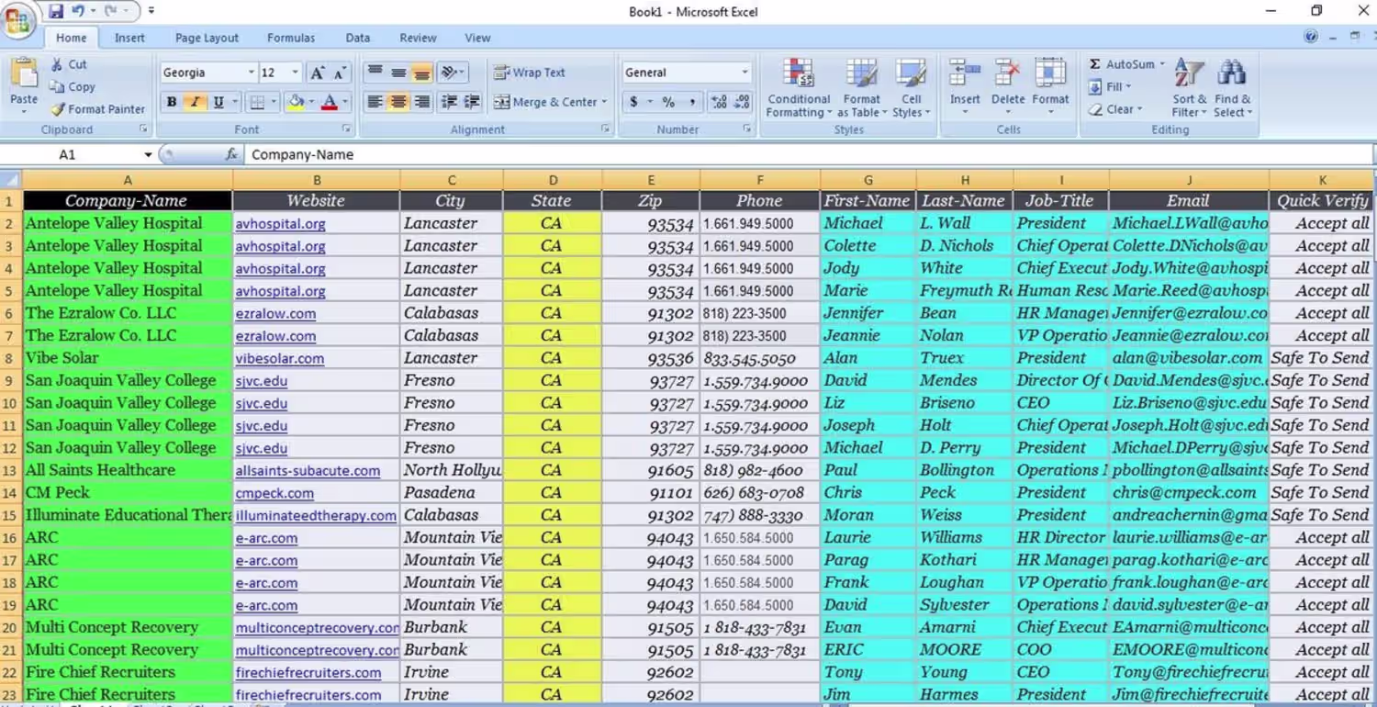The image size is (1377, 707).
Task: Open the Fill dropdown
Action: tap(1110, 86)
